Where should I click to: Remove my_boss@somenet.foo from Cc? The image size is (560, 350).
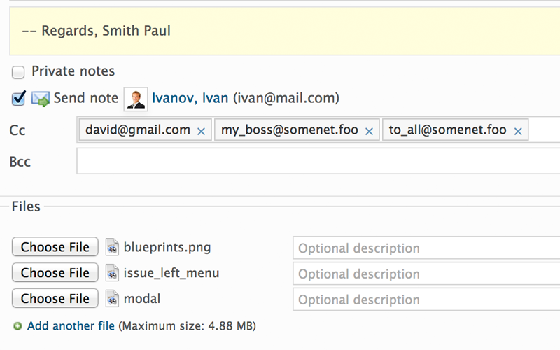tap(369, 131)
